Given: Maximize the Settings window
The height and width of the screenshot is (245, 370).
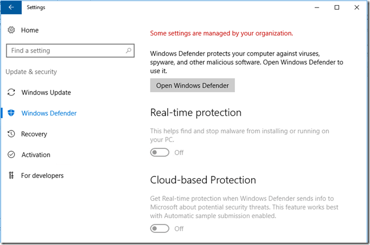Looking at the screenshot, I should [337, 7].
